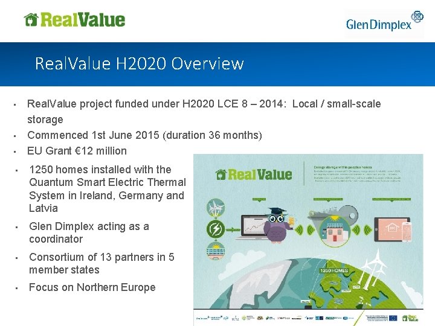
Task: Click the tablet with home icon
Action: (392, 229)
